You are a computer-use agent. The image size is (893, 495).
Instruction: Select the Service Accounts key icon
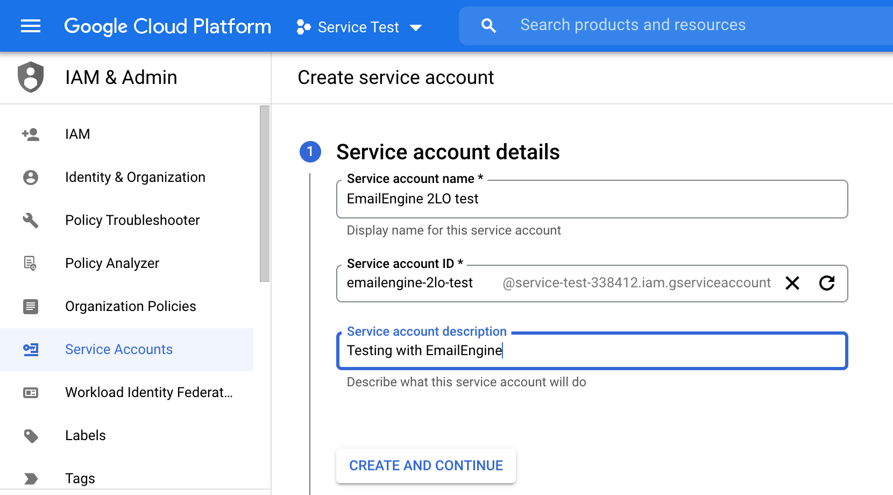click(31, 349)
